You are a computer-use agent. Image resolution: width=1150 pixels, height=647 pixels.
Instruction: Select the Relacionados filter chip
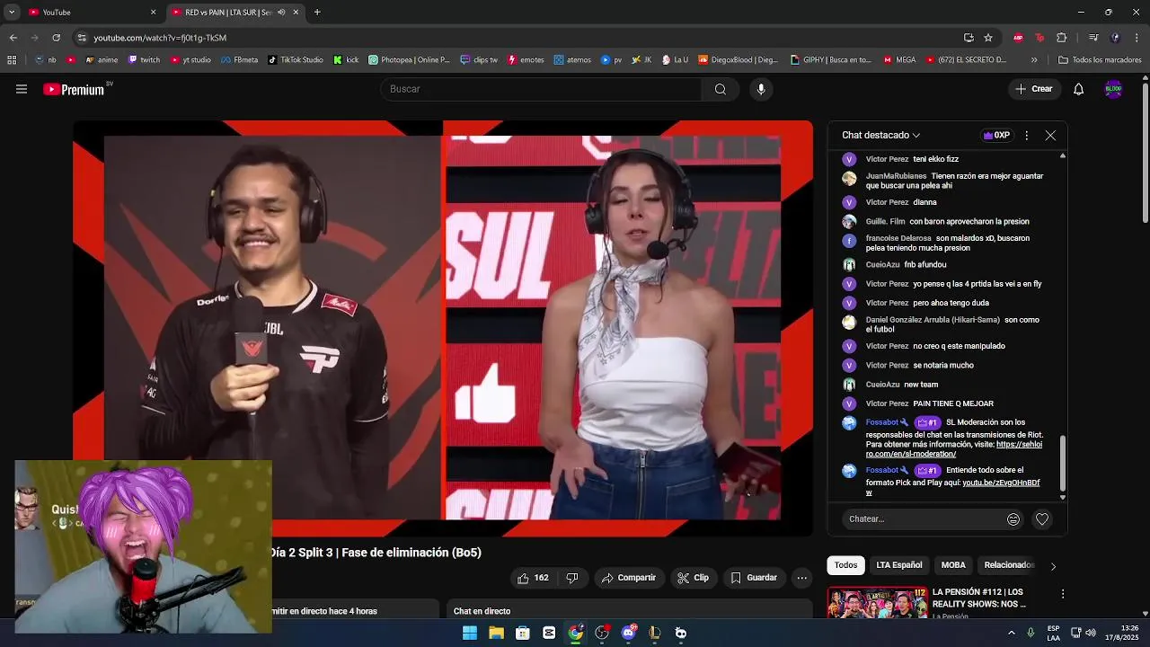click(1010, 565)
